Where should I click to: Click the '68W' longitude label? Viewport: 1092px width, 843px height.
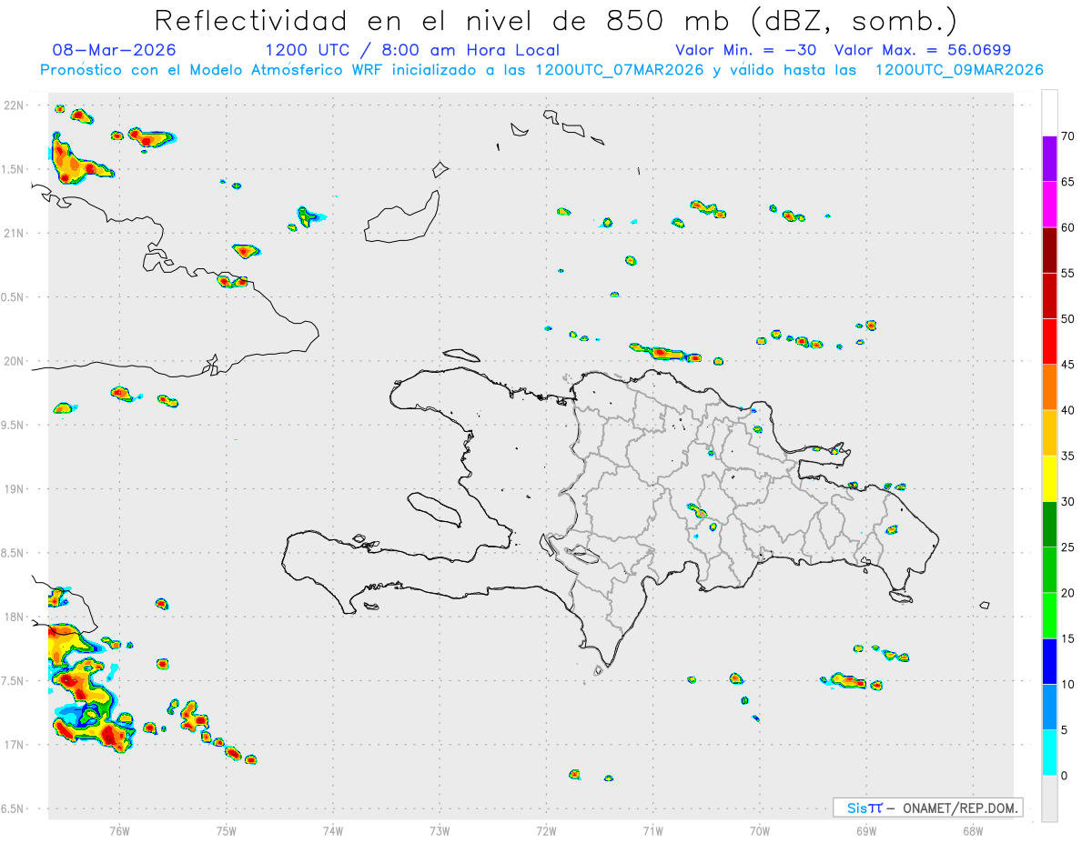[x=973, y=830]
